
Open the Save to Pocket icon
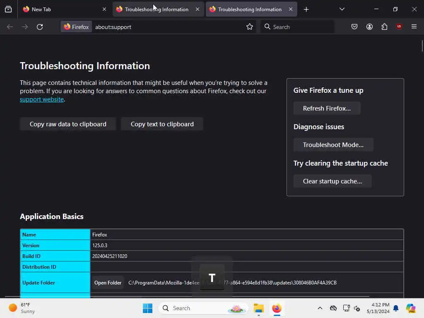(354, 26)
